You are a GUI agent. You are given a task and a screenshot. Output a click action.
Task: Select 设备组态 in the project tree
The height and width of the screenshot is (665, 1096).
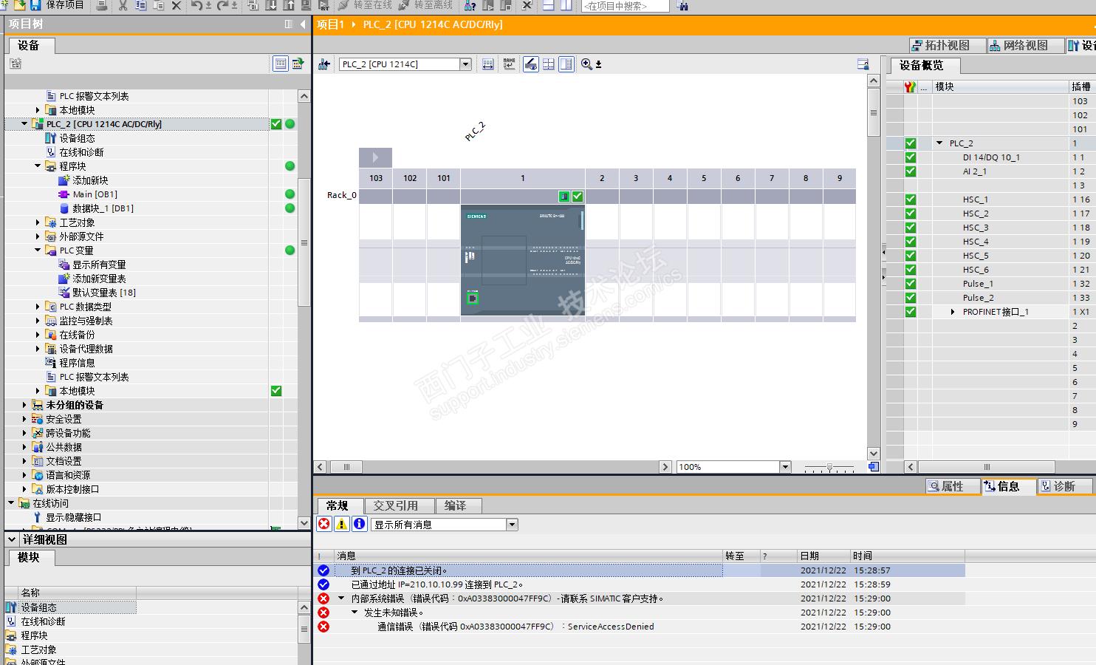click(77, 138)
